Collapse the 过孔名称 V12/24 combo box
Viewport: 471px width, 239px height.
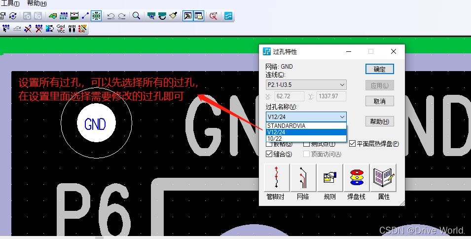click(x=306, y=117)
